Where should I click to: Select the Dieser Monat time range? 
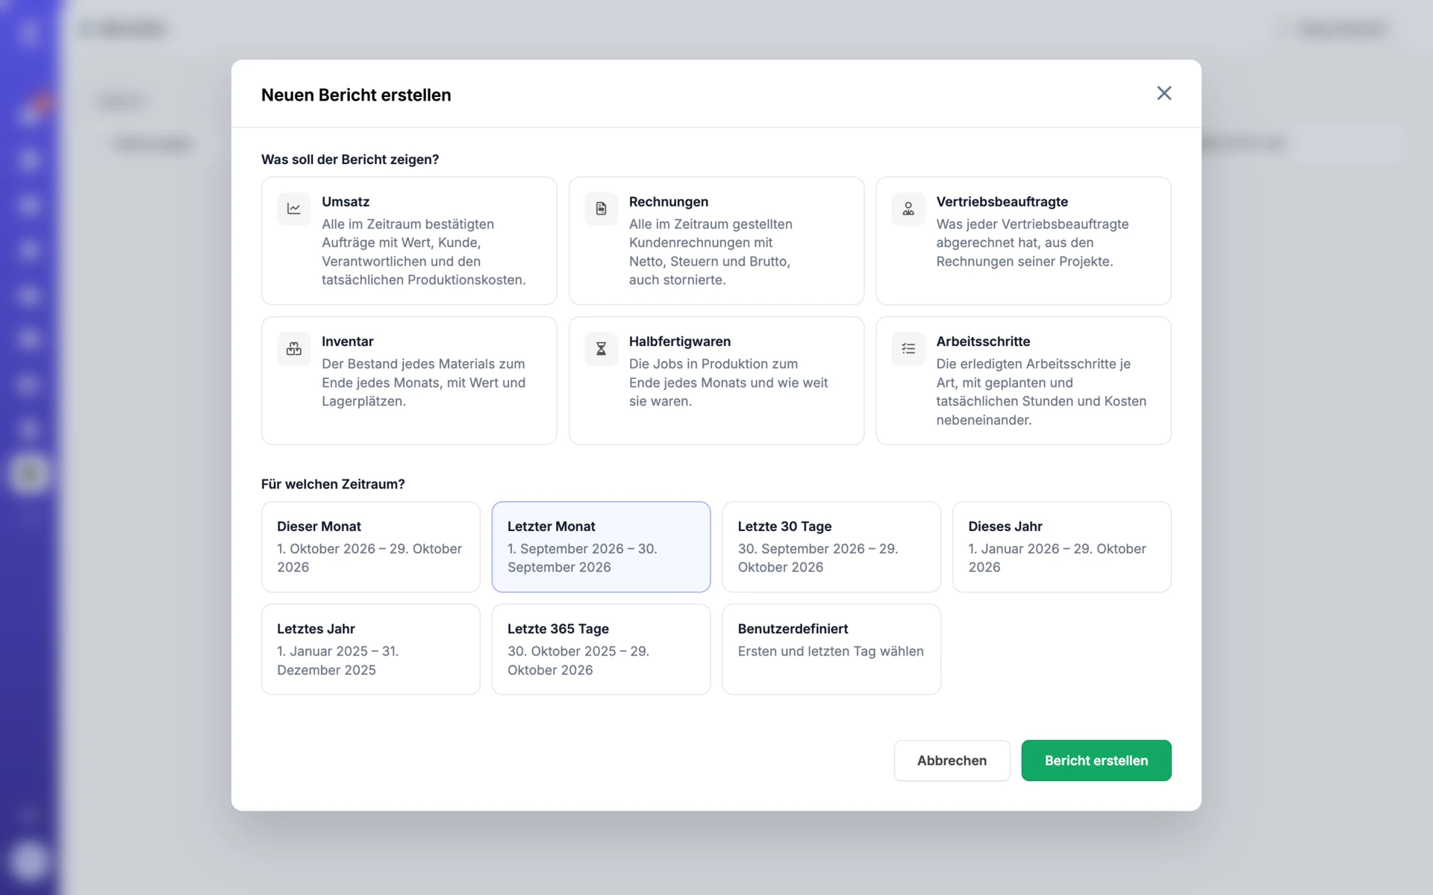371,547
